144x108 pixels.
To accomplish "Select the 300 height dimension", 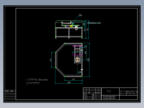I will click(84, 24).
